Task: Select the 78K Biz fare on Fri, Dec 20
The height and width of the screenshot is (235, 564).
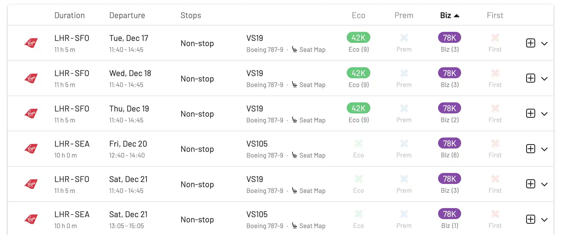Action: coord(449,143)
